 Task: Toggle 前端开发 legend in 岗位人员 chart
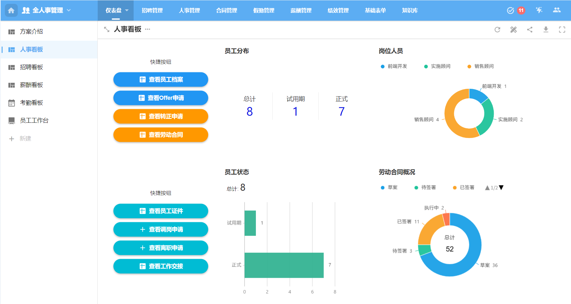(394, 66)
